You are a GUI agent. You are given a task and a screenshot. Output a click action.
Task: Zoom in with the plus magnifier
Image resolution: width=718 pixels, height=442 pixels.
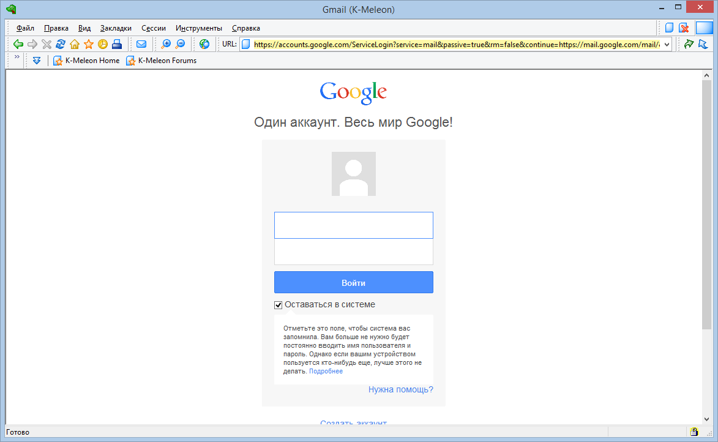166,44
